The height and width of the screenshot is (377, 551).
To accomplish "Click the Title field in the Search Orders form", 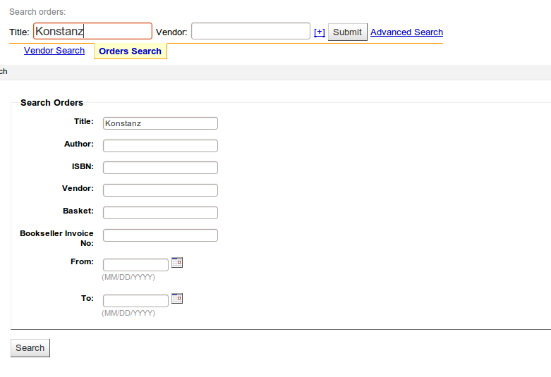I will [160, 123].
